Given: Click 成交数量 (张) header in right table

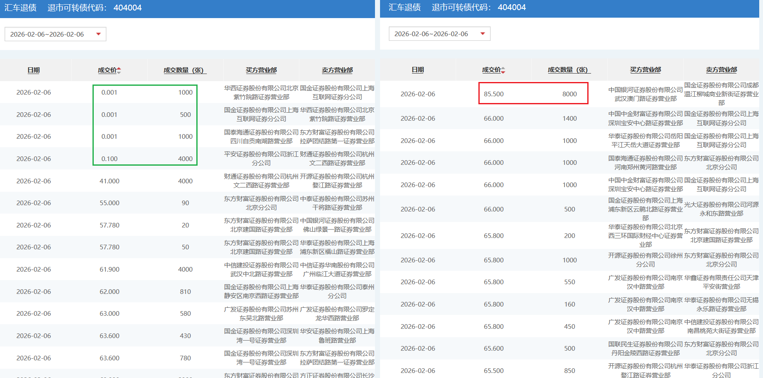Looking at the screenshot, I should point(569,70).
